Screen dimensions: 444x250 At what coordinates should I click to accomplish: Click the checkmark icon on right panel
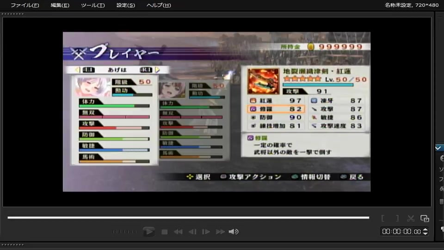click(x=438, y=148)
